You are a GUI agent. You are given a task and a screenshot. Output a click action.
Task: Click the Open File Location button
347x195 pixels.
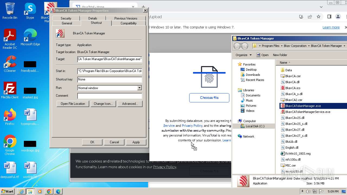click(x=73, y=104)
